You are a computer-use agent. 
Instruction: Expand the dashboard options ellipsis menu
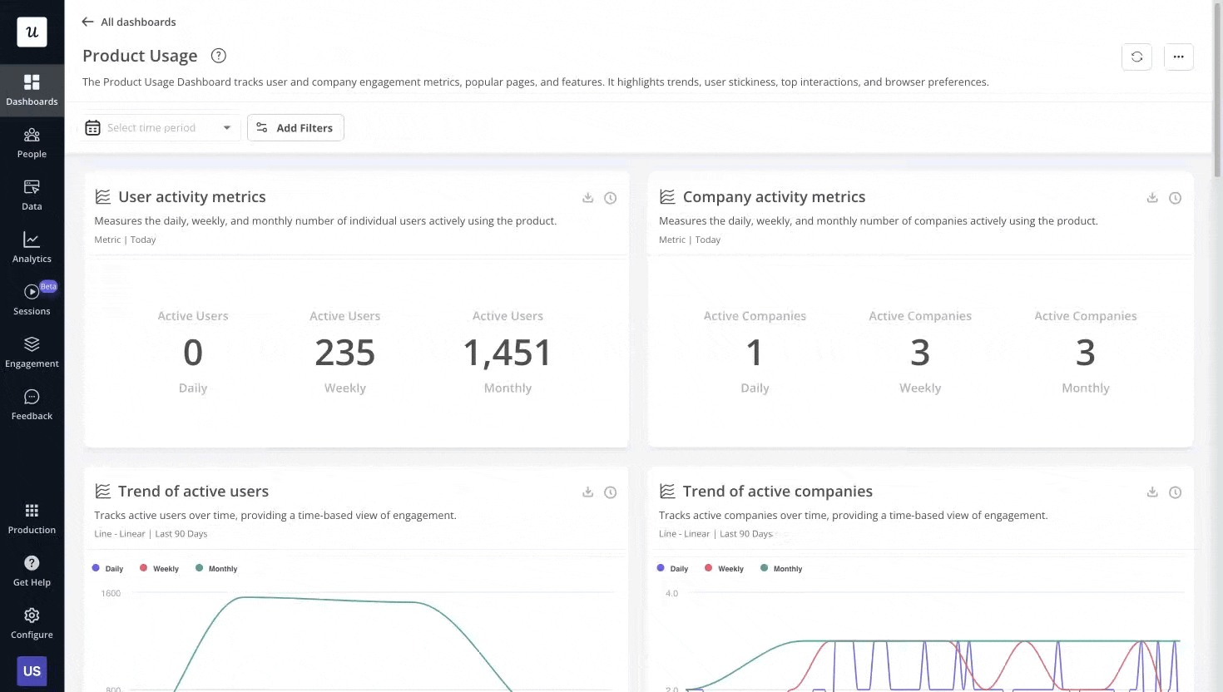pyautogui.click(x=1179, y=57)
